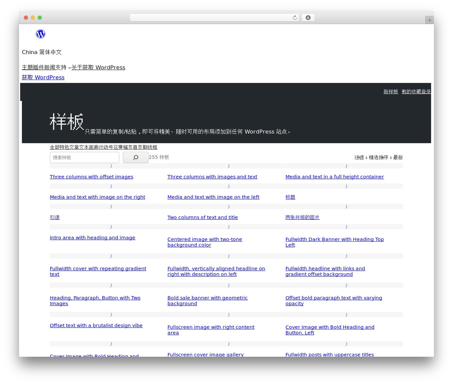The height and width of the screenshot is (384, 453).
Task: Open Cover Image with Bold Heading and Button, Left
Action: 330,330
